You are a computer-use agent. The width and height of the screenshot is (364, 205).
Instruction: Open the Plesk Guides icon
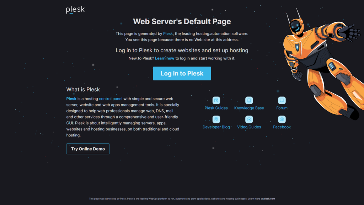pos(216,100)
